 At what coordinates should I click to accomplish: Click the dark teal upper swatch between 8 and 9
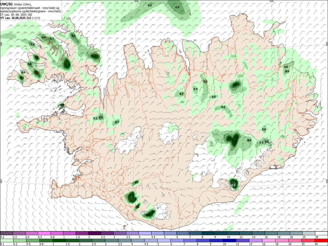208,233
